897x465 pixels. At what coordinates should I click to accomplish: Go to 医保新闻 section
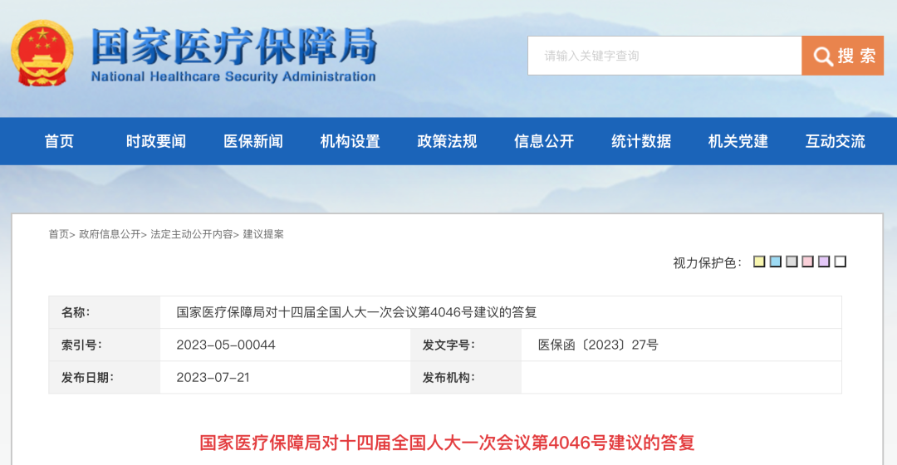pos(252,141)
